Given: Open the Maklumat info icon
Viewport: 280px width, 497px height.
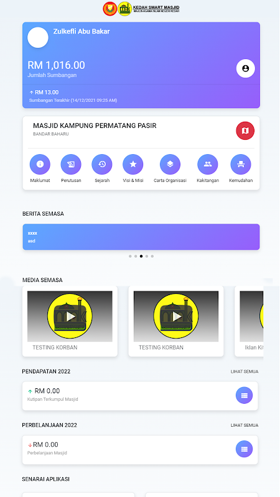Looking at the screenshot, I should pos(40,164).
